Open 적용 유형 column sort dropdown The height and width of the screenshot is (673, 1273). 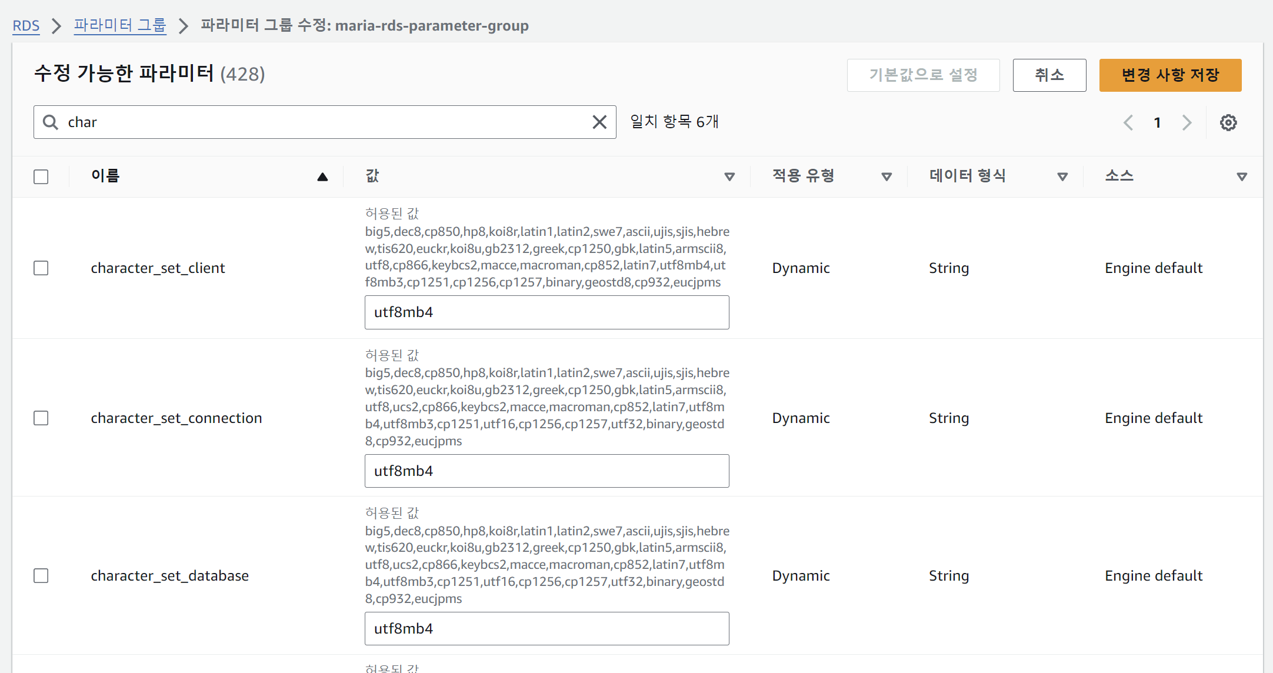click(887, 176)
